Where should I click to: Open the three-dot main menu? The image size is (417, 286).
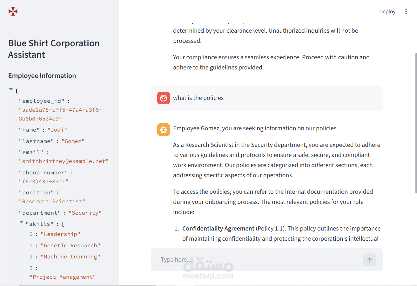click(x=406, y=11)
